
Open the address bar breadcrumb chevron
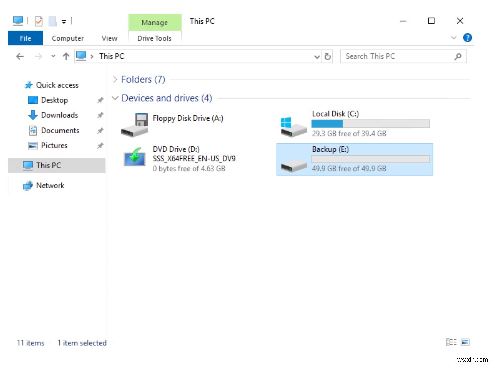(92, 56)
